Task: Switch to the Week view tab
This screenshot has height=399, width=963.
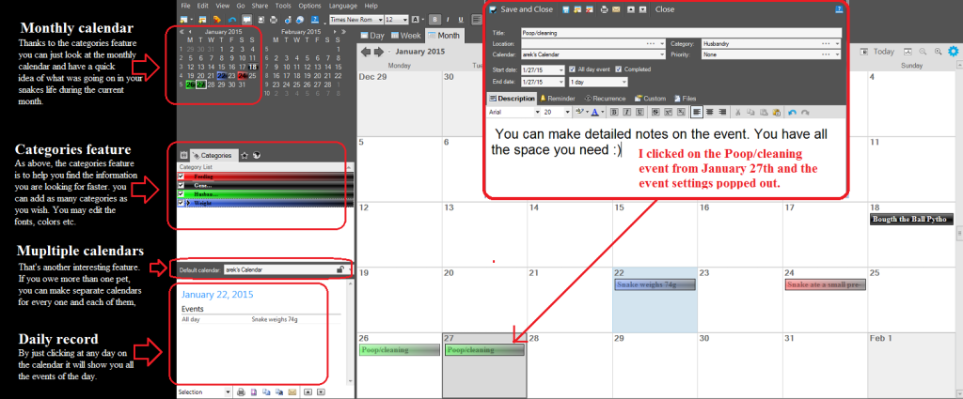Action: pos(406,36)
